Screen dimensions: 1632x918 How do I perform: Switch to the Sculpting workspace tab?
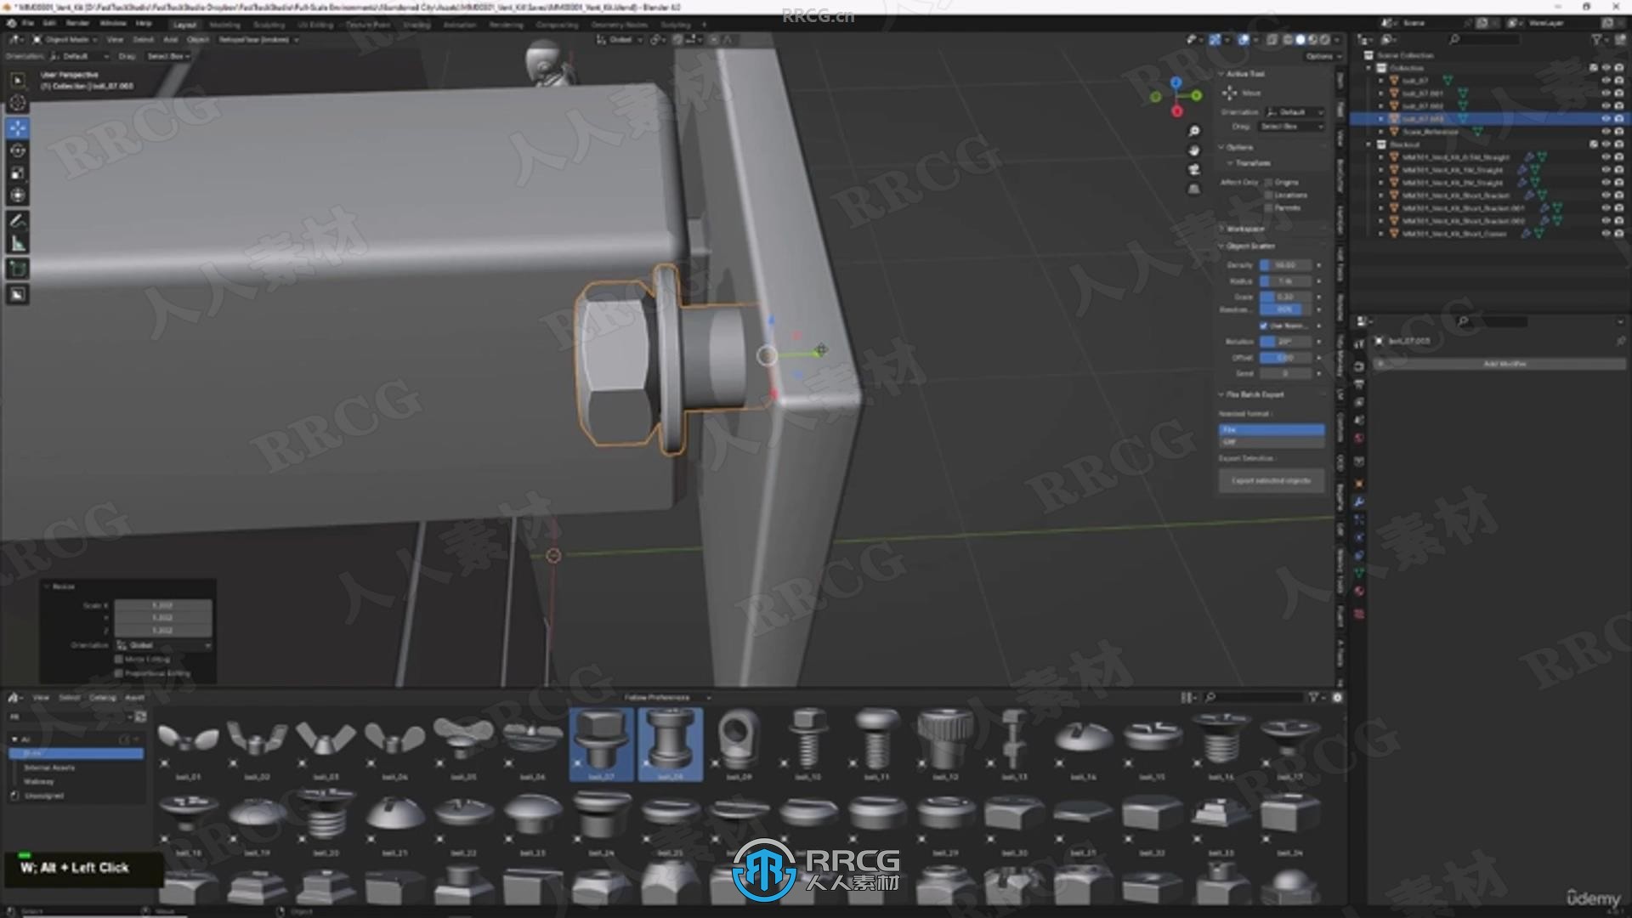(269, 25)
